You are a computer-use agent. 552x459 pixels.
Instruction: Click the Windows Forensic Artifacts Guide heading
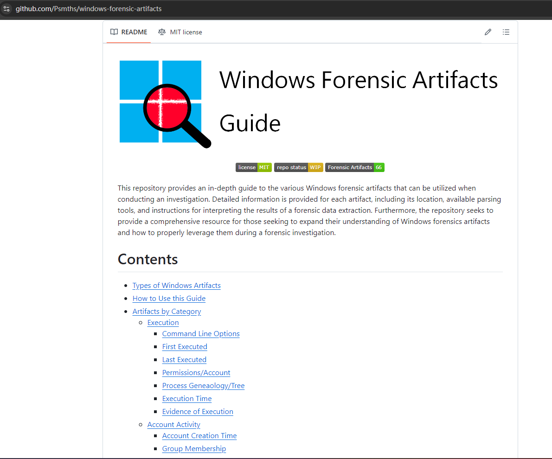point(359,102)
